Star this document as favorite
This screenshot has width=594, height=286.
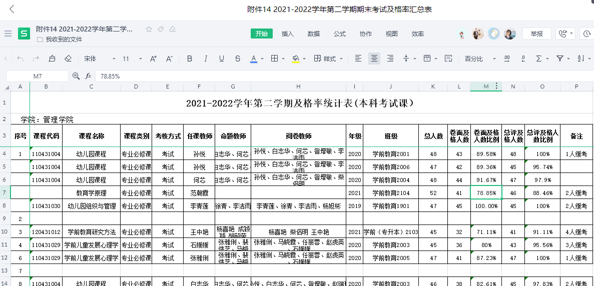coord(149,29)
